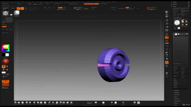Image resolution: width=191 pixels, height=107 pixels.
Task: Click the Make PolyMesh3D button
Action: coord(182,14)
